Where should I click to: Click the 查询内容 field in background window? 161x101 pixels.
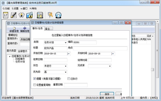coord(25,44)
